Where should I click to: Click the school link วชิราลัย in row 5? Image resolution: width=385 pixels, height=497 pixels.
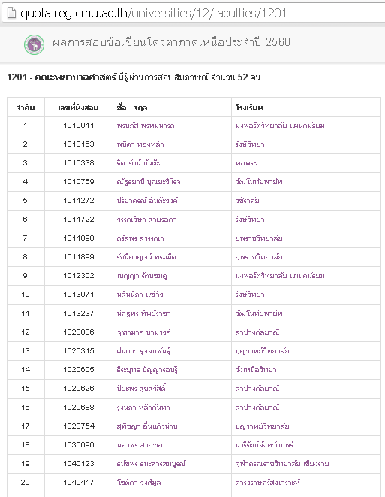click(247, 201)
